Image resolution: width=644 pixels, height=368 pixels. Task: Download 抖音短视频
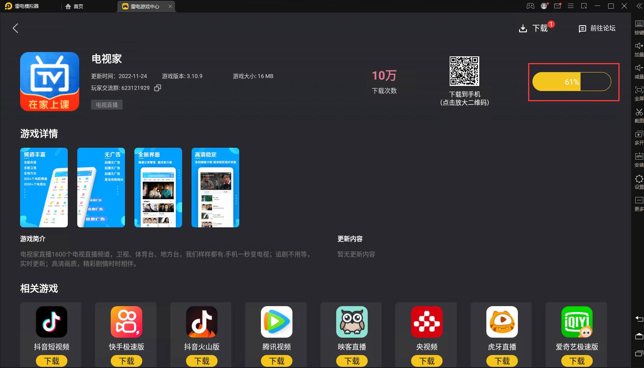[x=52, y=361]
